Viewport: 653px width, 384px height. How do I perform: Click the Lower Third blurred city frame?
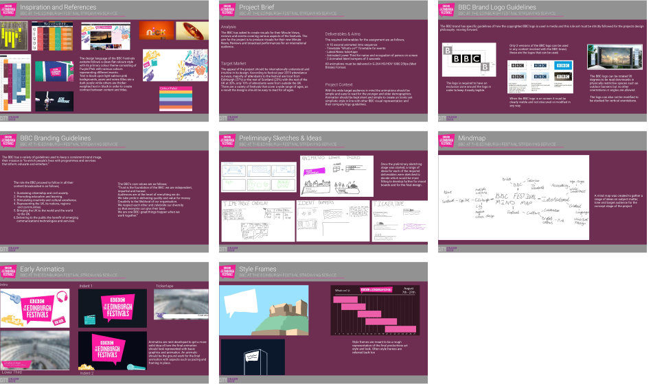tap(34, 350)
